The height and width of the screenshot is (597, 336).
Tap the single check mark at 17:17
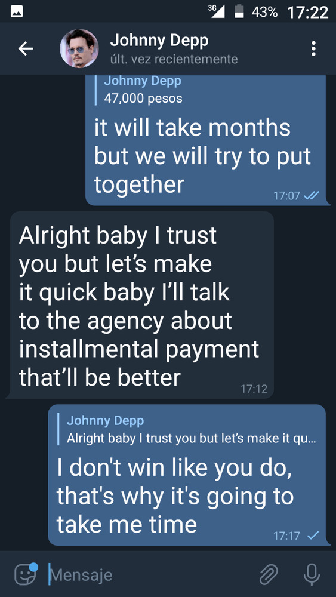[x=313, y=536]
